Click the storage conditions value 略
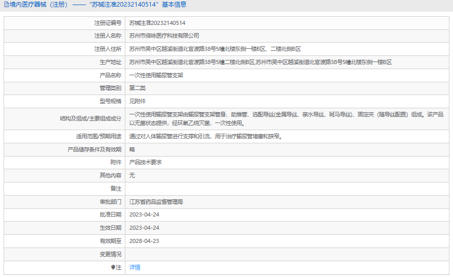This screenshot has width=453, height=277. (132, 149)
